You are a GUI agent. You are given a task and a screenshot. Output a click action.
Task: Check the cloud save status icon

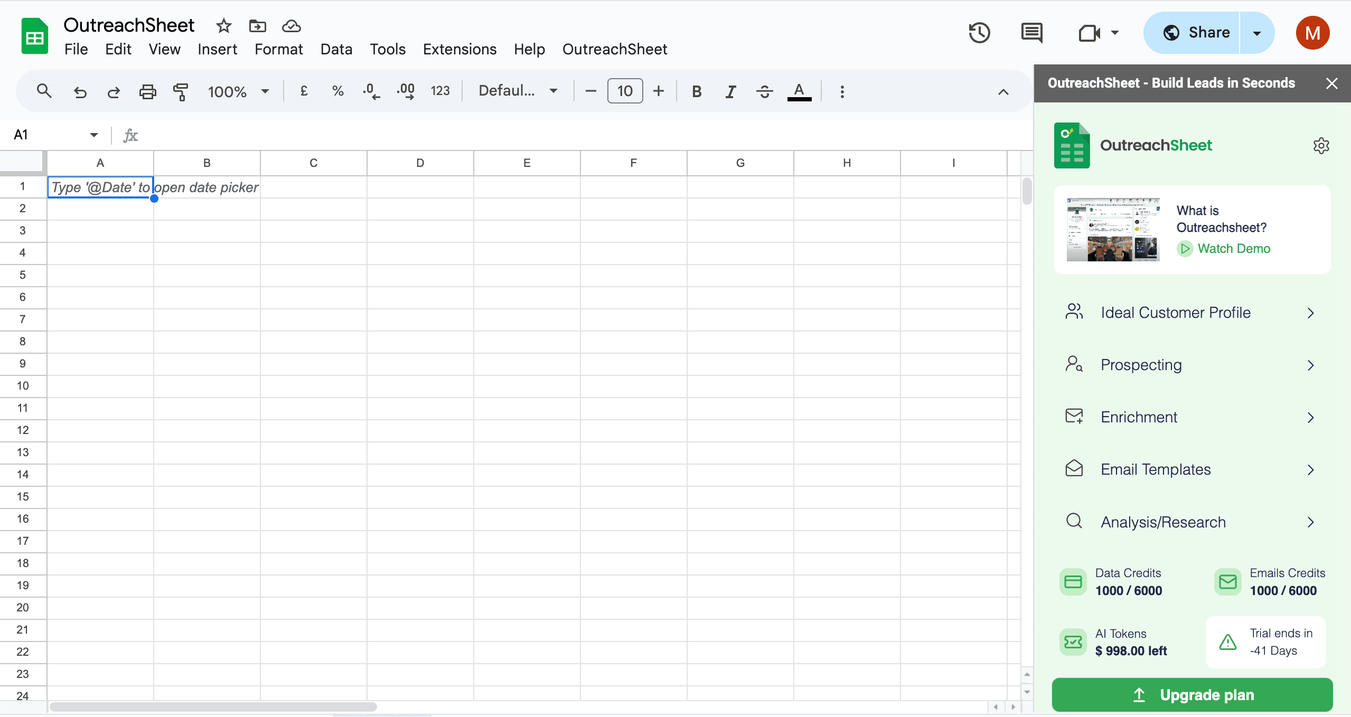pyautogui.click(x=291, y=26)
